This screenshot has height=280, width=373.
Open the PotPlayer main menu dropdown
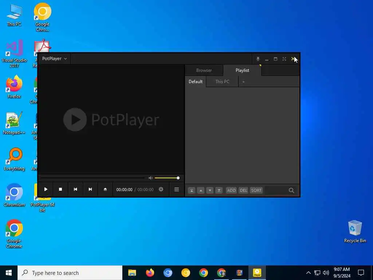coord(54,59)
